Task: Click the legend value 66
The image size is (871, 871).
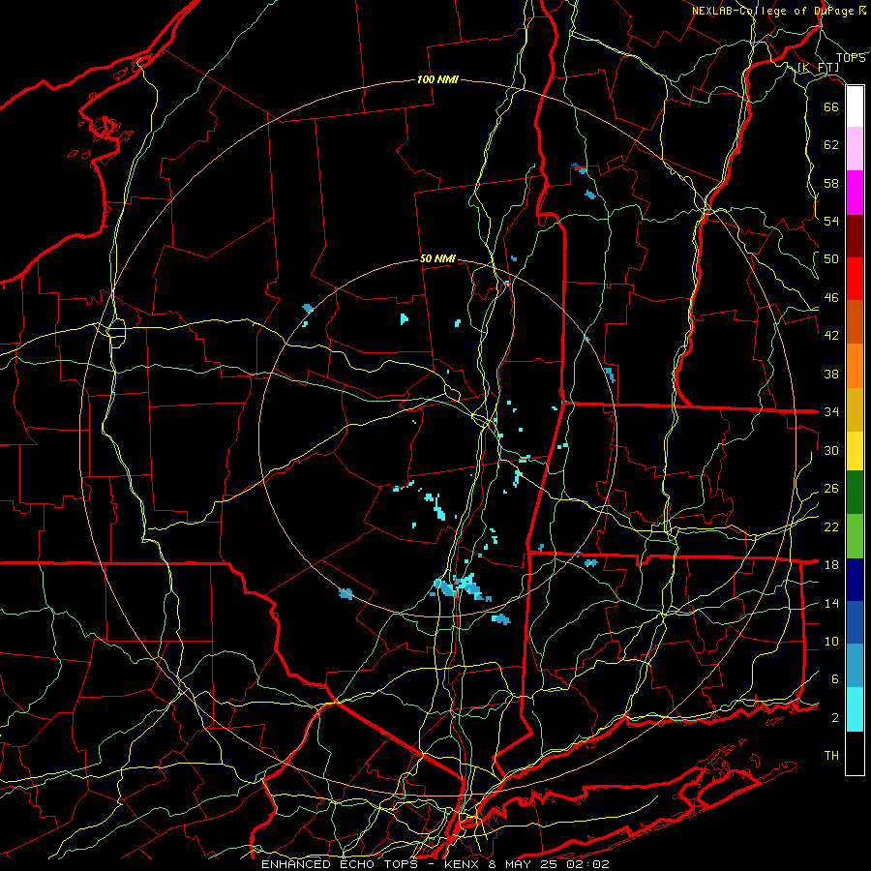Action: (831, 106)
